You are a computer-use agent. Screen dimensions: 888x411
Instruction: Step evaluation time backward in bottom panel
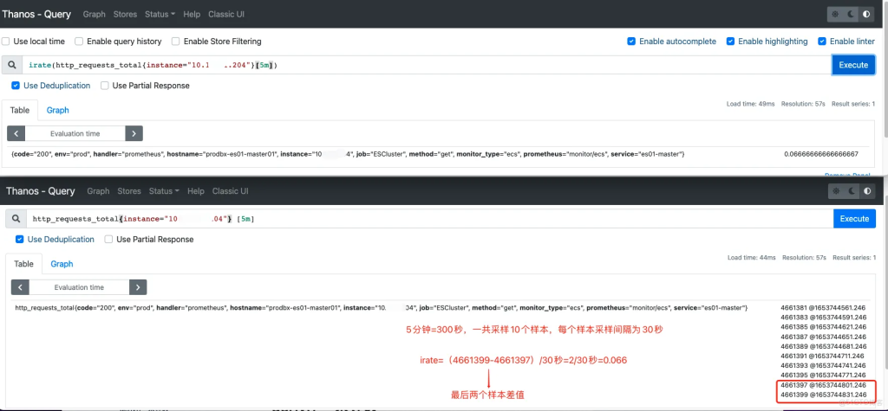[21, 287]
